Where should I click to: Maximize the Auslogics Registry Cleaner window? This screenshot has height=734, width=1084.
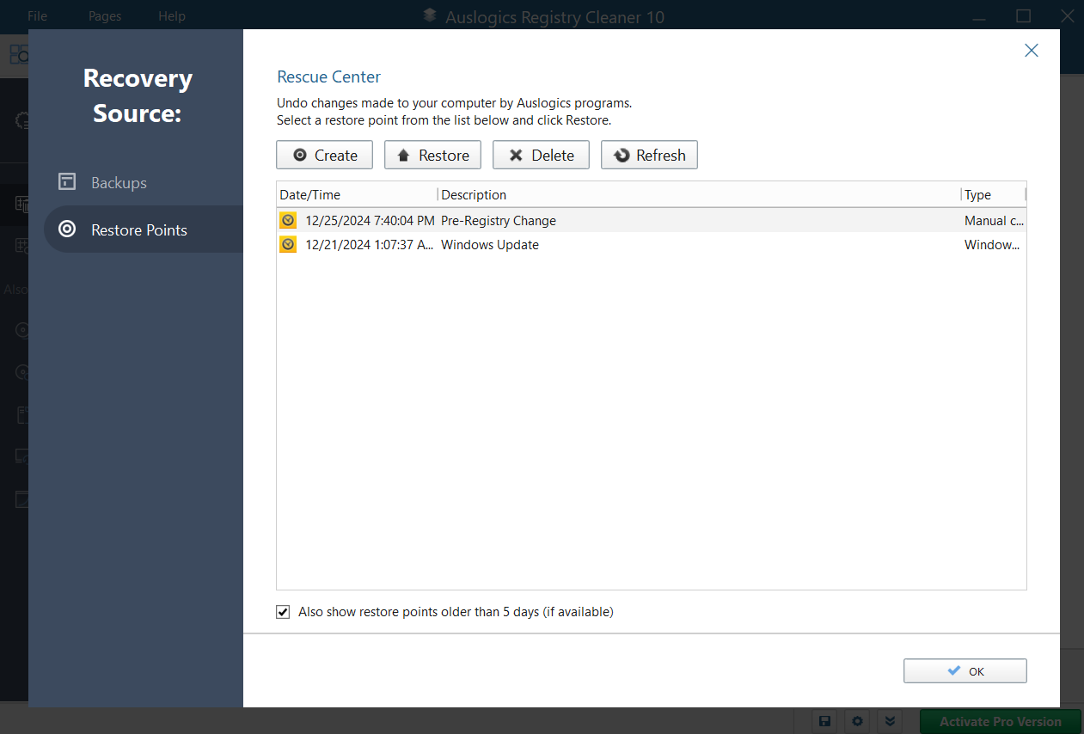coord(1023,15)
